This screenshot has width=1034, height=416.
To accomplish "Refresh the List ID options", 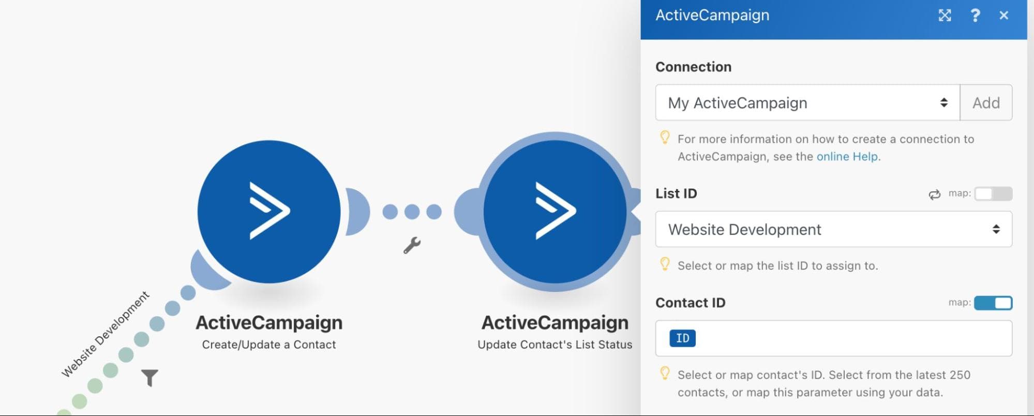I will click(x=934, y=195).
